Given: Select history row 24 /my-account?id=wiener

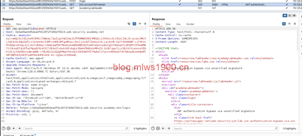Looking at the screenshot, I should (x=151, y=4).
